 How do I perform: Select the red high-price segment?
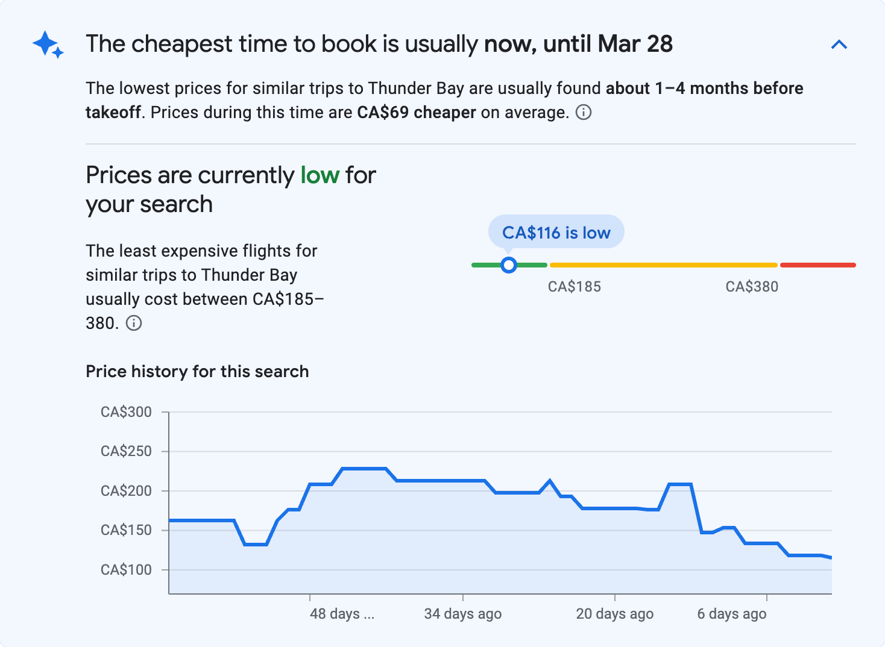(817, 264)
